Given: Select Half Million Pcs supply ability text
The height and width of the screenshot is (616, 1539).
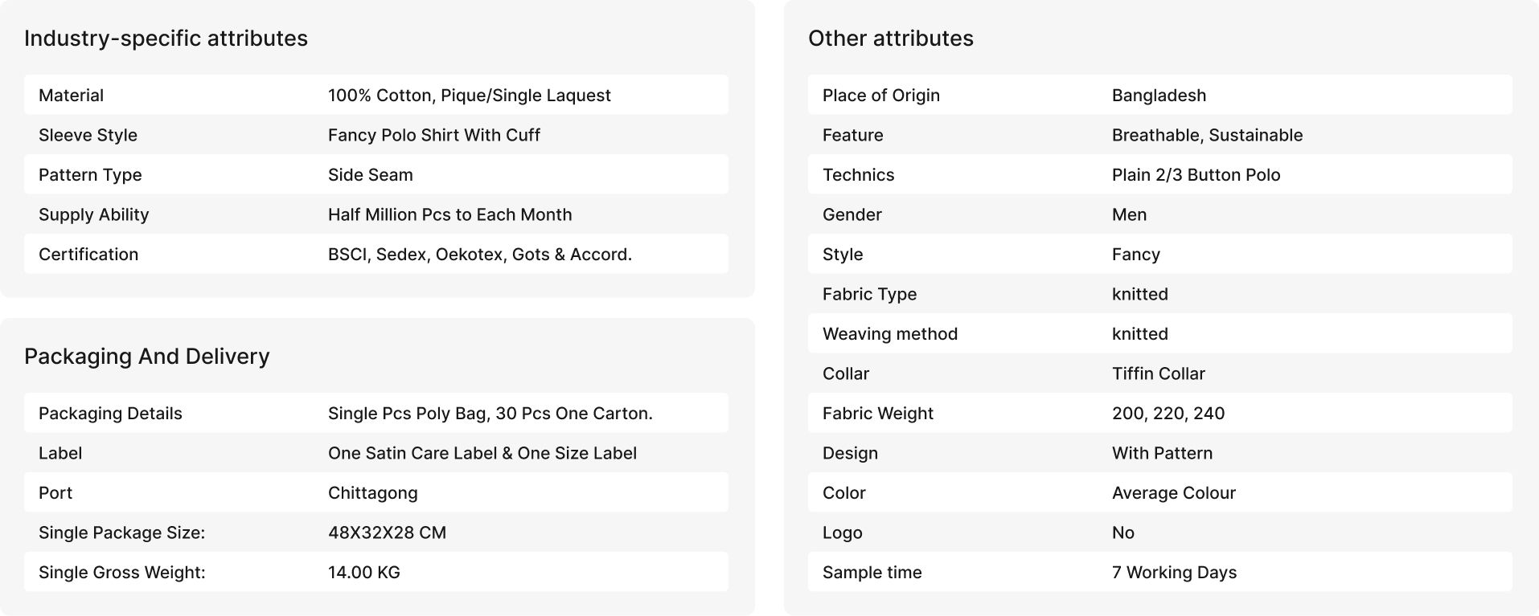Looking at the screenshot, I should (x=450, y=214).
